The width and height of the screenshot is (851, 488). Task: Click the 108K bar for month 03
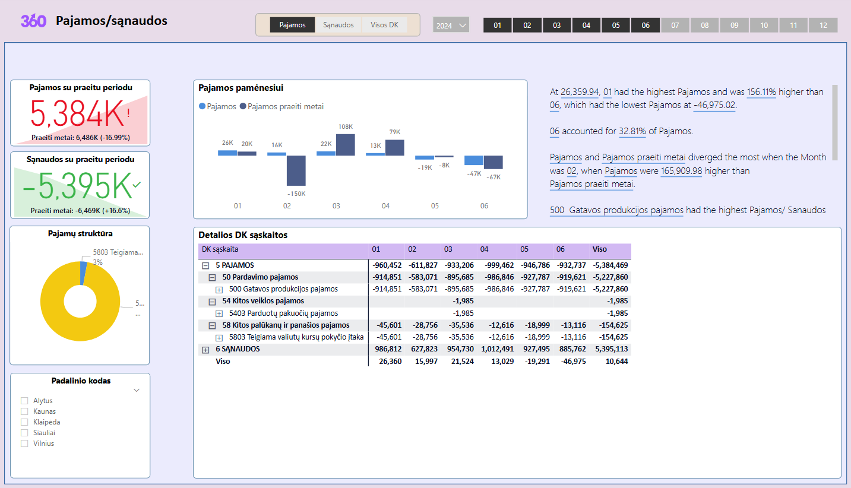[346, 145]
